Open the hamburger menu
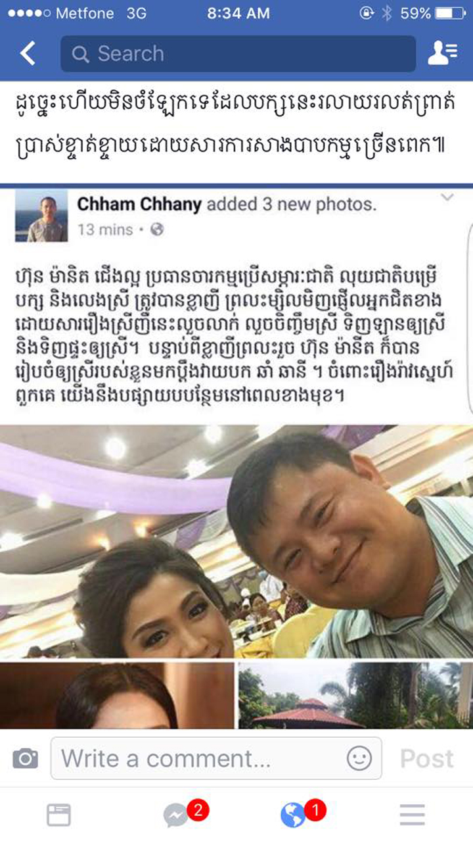The image size is (473, 843). click(x=413, y=815)
